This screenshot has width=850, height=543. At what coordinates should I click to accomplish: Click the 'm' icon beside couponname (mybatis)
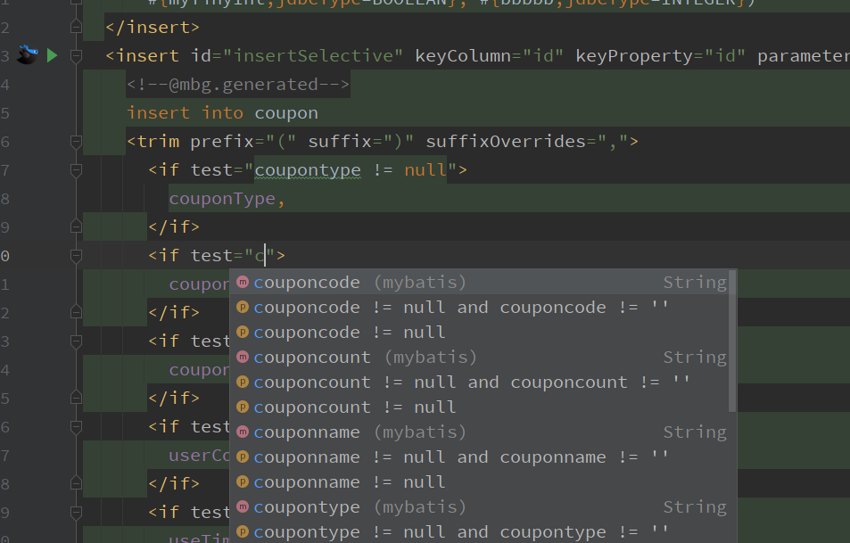pos(242,432)
